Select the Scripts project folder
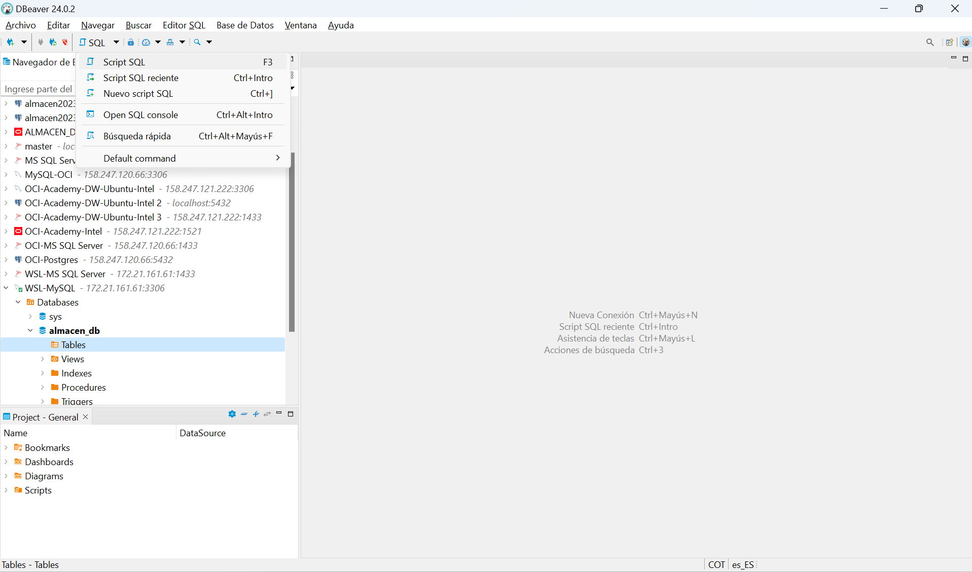Screen dimensions: 972x572 tap(33, 490)
